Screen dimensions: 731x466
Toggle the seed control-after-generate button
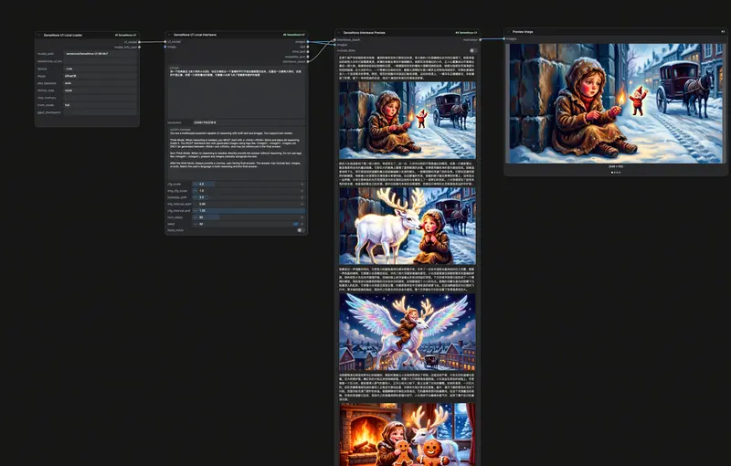295,224
